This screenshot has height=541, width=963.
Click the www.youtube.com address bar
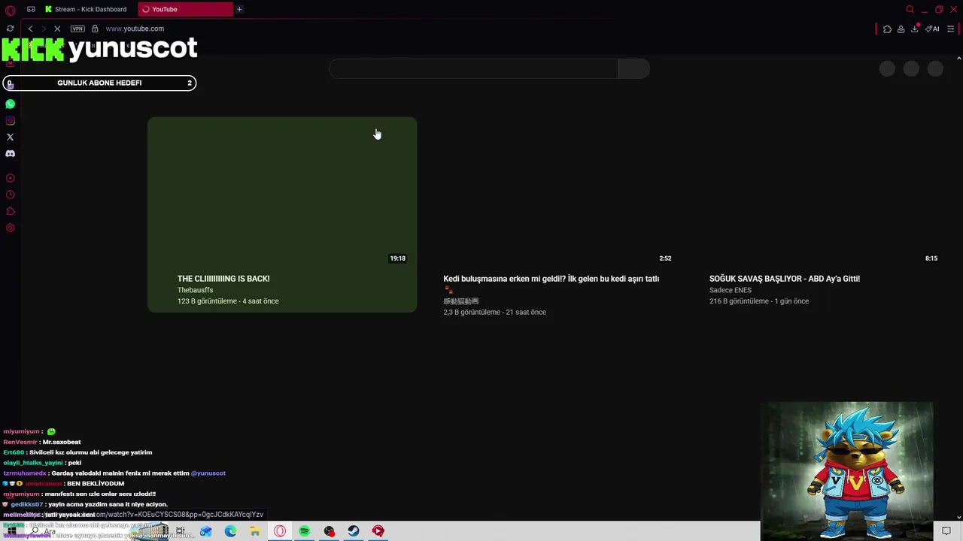(x=135, y=29)
